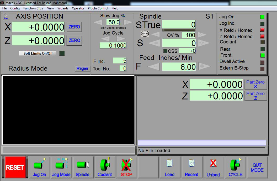Click the Tool No. field
277x181 pixels.
pos(123,68)
